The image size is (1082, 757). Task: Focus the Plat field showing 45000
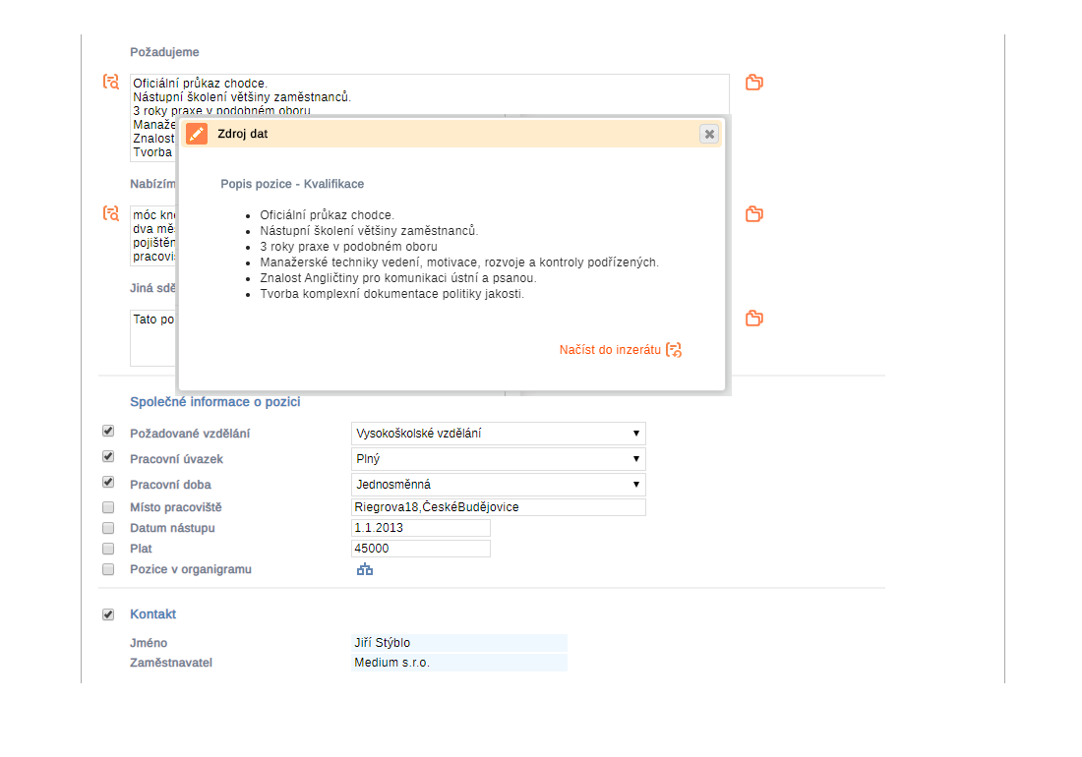pos(420,549)
